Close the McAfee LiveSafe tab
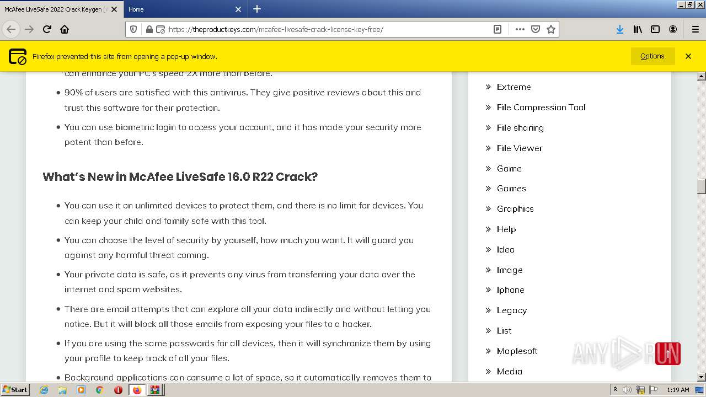 [114, 9]
